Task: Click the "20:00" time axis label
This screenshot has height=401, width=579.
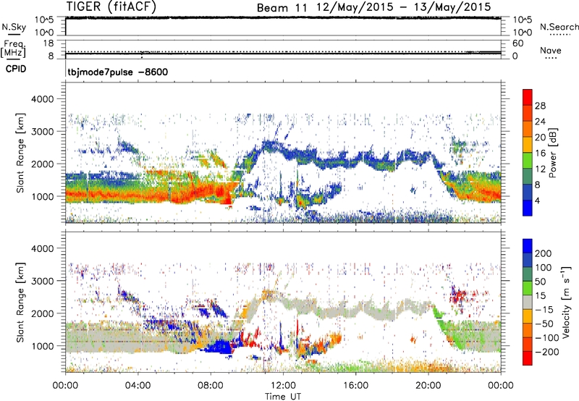Action: click(x=428, y=386)
